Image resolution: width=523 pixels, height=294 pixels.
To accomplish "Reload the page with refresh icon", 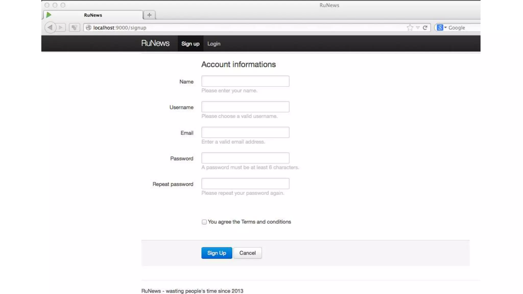I will click(x=425, y=28).
